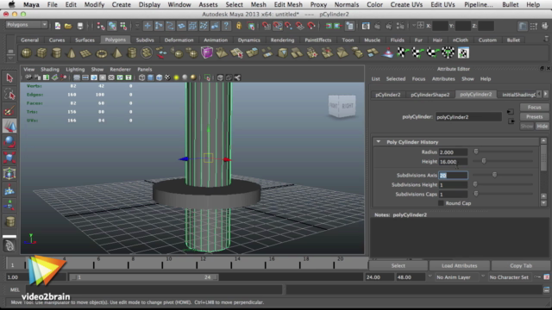Image resolution: width=552 pixels, height=310 pixels.
Task: Click the Attribute Editor input connection arrow icon
Action: [x=510, y=112]
